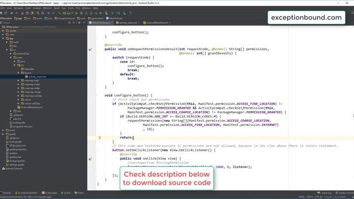
Task: Collapse the layout folder in tree
Action: pos(18,73)
